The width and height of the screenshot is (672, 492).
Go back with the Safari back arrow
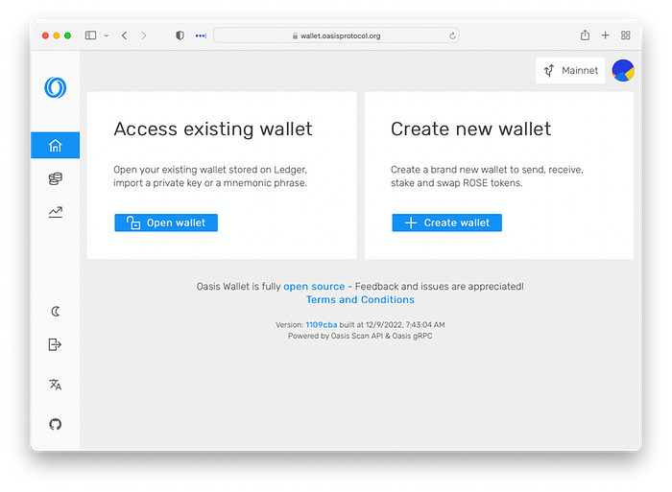coord(124,35)
